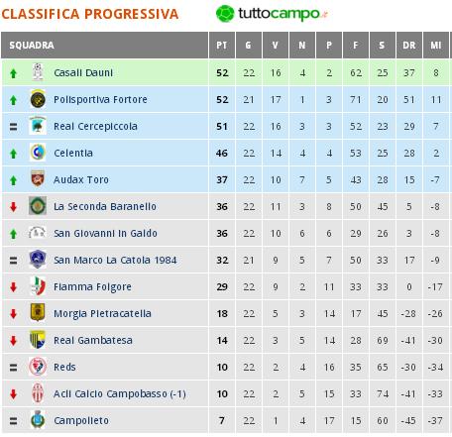Click the Polisportiva Fortore team crest
This screenshot has width=452, height=437.
[38, 99]
